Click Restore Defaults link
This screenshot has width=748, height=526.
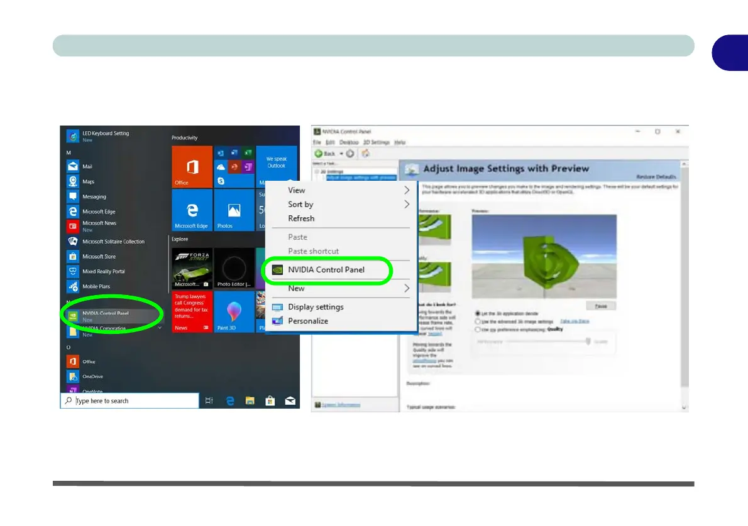[656, 177]
